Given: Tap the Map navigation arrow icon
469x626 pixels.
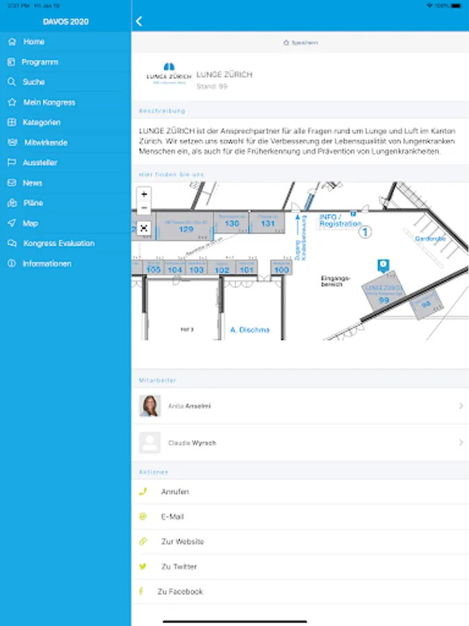Looking at the screenshot, I should 12,223.
